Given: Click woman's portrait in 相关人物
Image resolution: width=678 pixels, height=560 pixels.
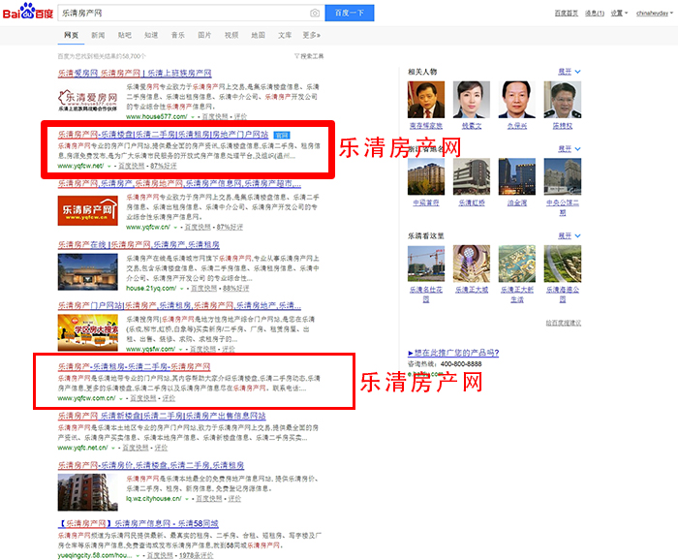Looking at the screenshot, I should (x=472, y=100).
